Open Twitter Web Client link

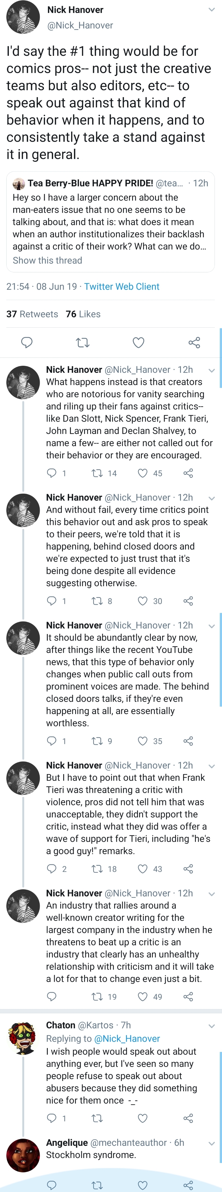(122, 286)
